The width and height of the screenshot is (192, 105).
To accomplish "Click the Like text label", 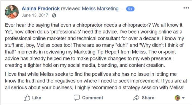I will [37, 98].
